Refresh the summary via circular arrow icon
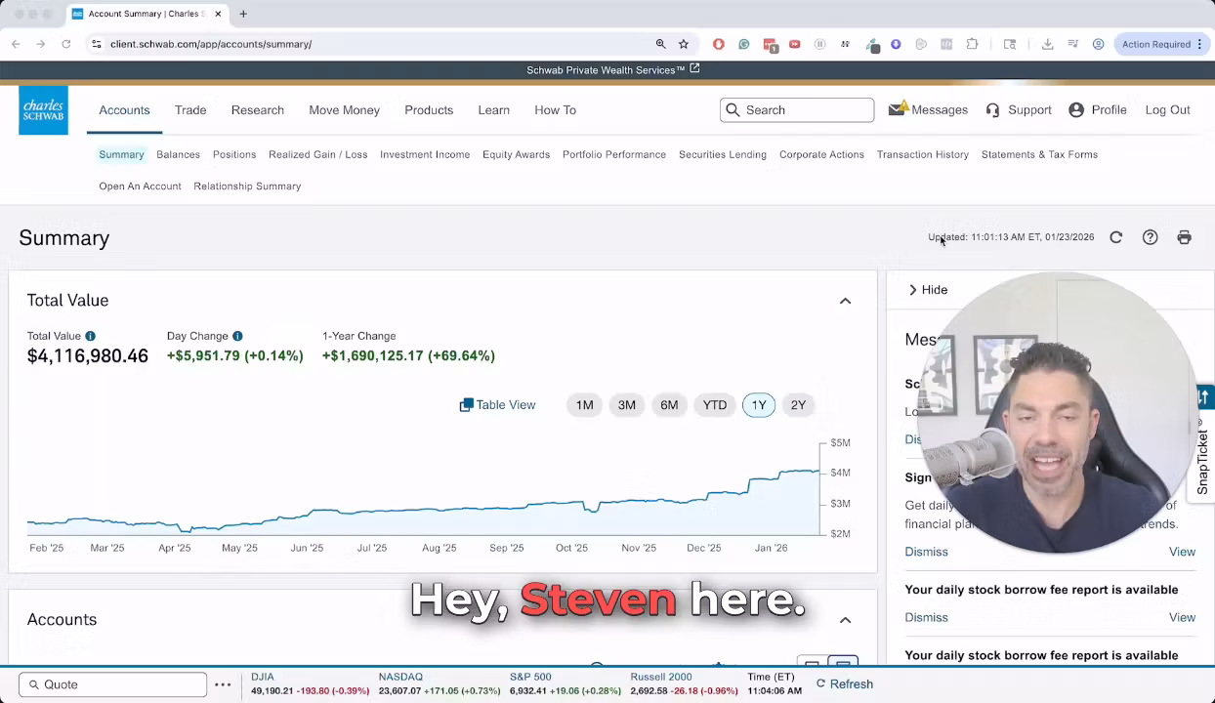 (x=1115, y=237)
